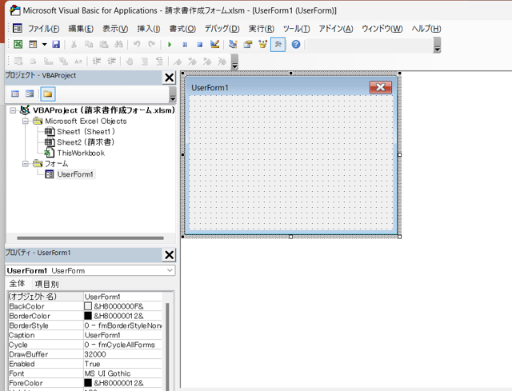Click the Caption property value field
Screen dimensions: 512x391
[122, 335]
